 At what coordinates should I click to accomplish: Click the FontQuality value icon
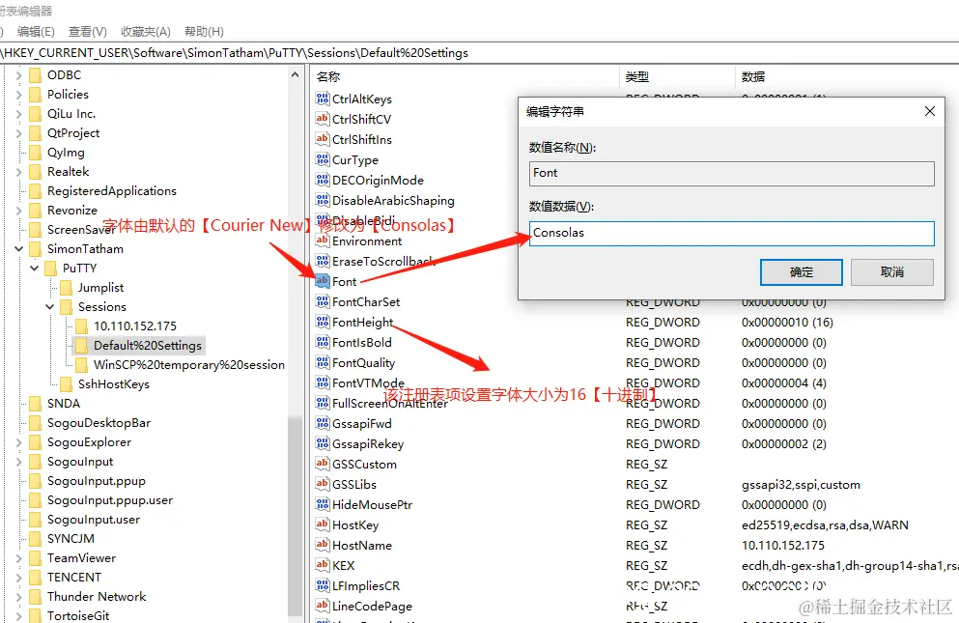point(323,362)
